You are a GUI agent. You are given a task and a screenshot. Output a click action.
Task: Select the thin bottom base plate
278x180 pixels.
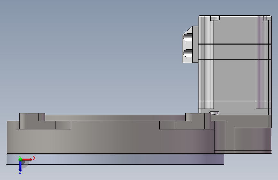[x=115, y=159]
